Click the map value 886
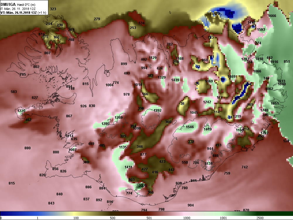The height and width of the screenshot is (220, 293). (88, 187)
